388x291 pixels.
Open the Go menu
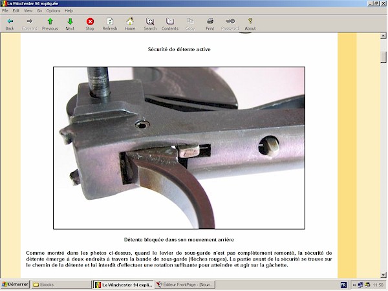(39, 11)
